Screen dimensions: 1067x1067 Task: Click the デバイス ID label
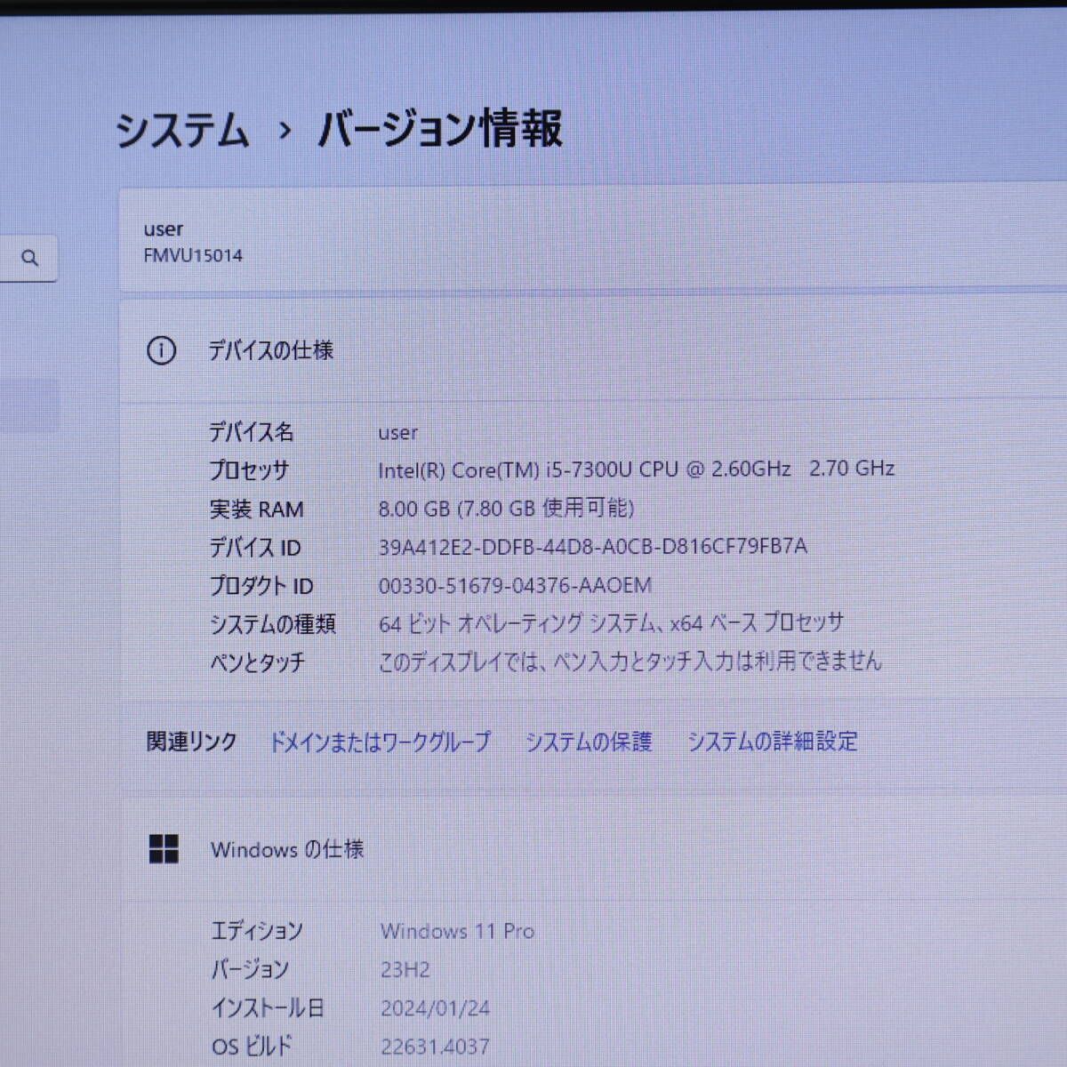coord(255,548)
